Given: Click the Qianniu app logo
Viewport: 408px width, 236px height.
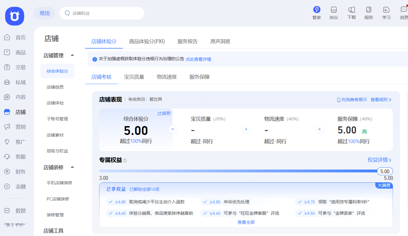Looking at the screenshot, I should 15,16.
